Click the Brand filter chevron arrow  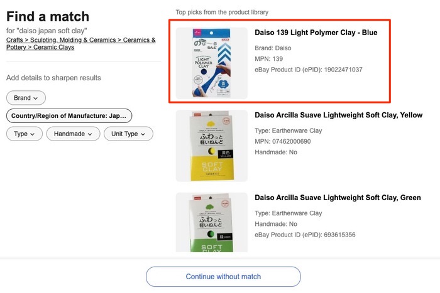36,99
